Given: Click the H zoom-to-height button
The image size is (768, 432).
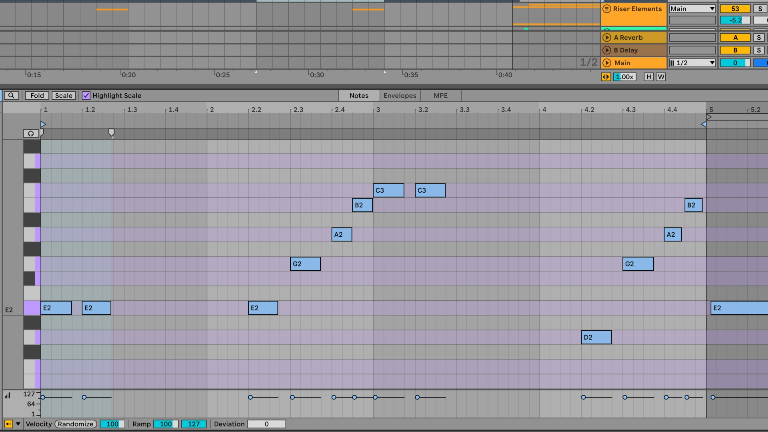Looking at the screenshot, I should 649,77.
